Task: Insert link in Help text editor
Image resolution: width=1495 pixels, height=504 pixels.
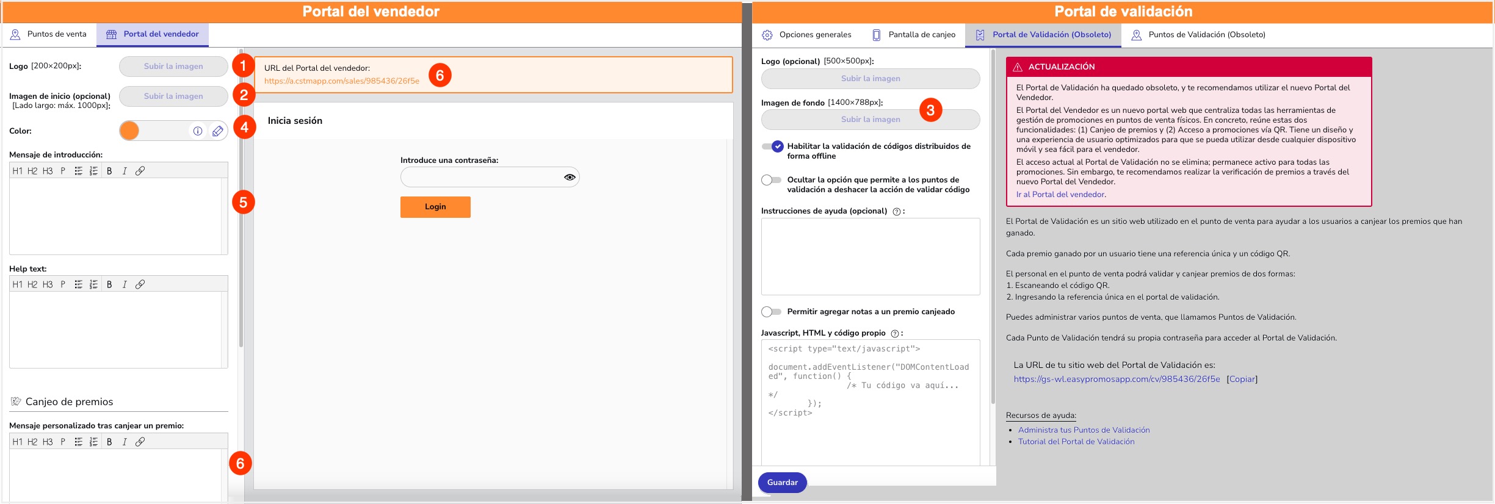Action: [140, 284]
